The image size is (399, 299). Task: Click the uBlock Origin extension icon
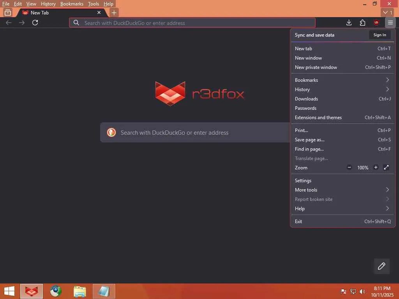point(376,23)
